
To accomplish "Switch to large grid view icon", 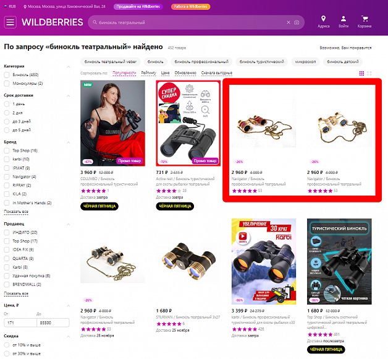I will 369,74.
